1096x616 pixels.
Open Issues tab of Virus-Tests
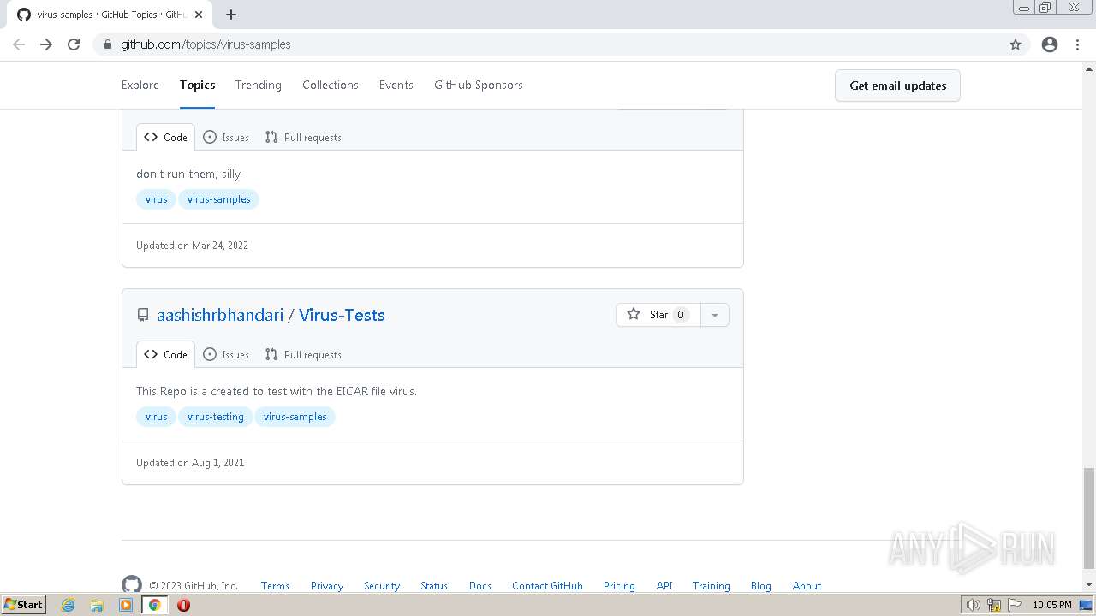pyautogui.click(x=226, y=354)
